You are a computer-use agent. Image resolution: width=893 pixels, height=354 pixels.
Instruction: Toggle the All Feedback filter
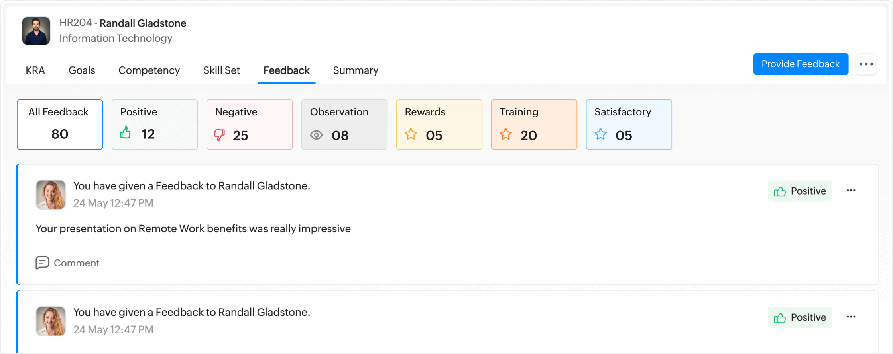coord(59,124)
